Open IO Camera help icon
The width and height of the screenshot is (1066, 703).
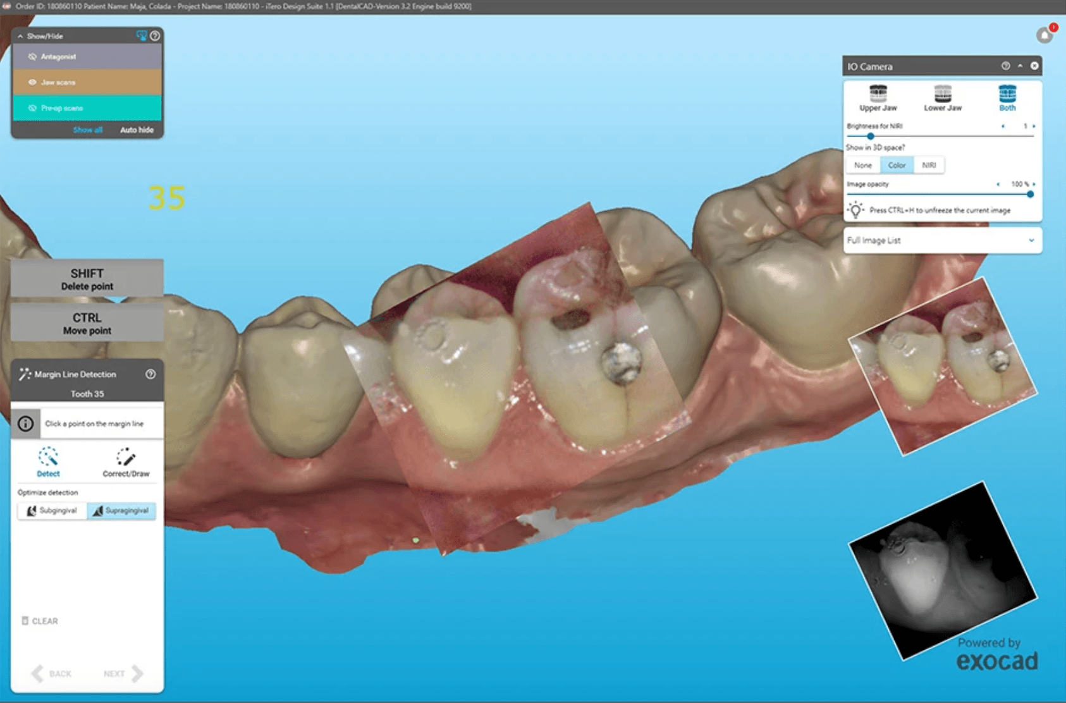point(1005,66)
